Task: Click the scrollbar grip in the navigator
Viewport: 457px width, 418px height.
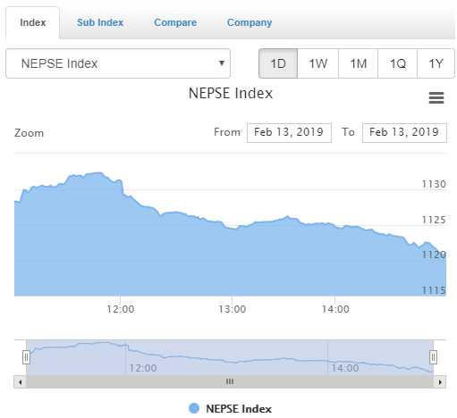Action: (230, 381)
